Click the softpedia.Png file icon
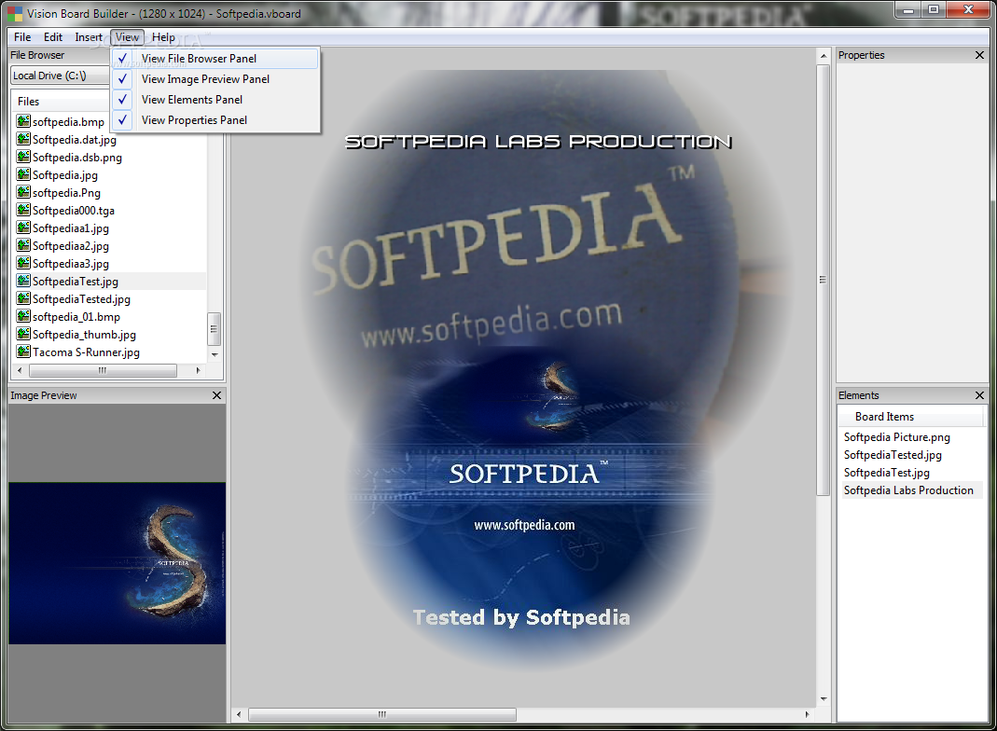The width and height of the screenshot is (997, 731). [23, 192]
